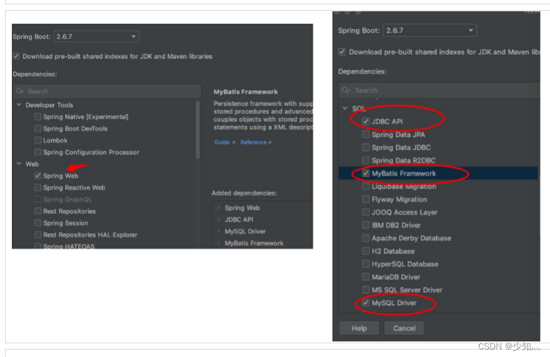Check Spring Boot DevTools
550x357 pixels.
tap(38, 129)
